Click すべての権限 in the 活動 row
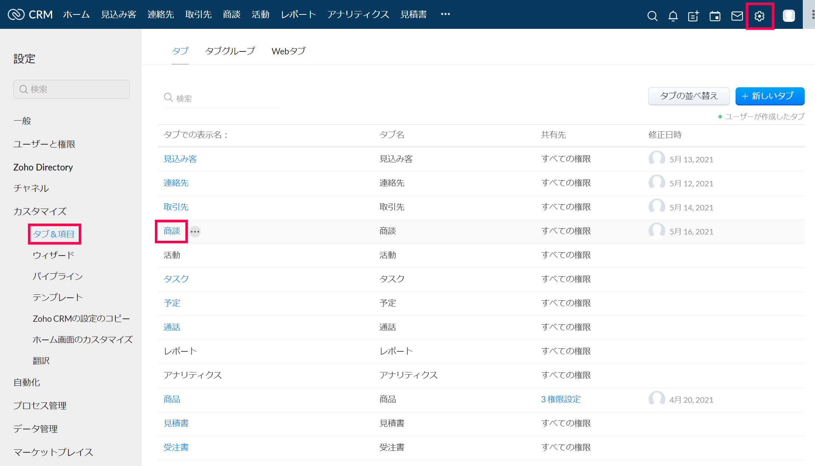The image size is (815, 466). [x=566, y=255]
